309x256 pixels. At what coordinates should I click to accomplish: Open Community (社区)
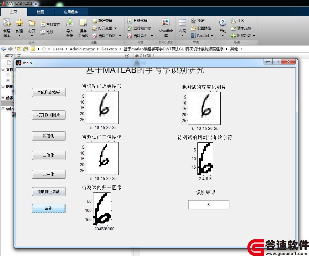(238, 21)
